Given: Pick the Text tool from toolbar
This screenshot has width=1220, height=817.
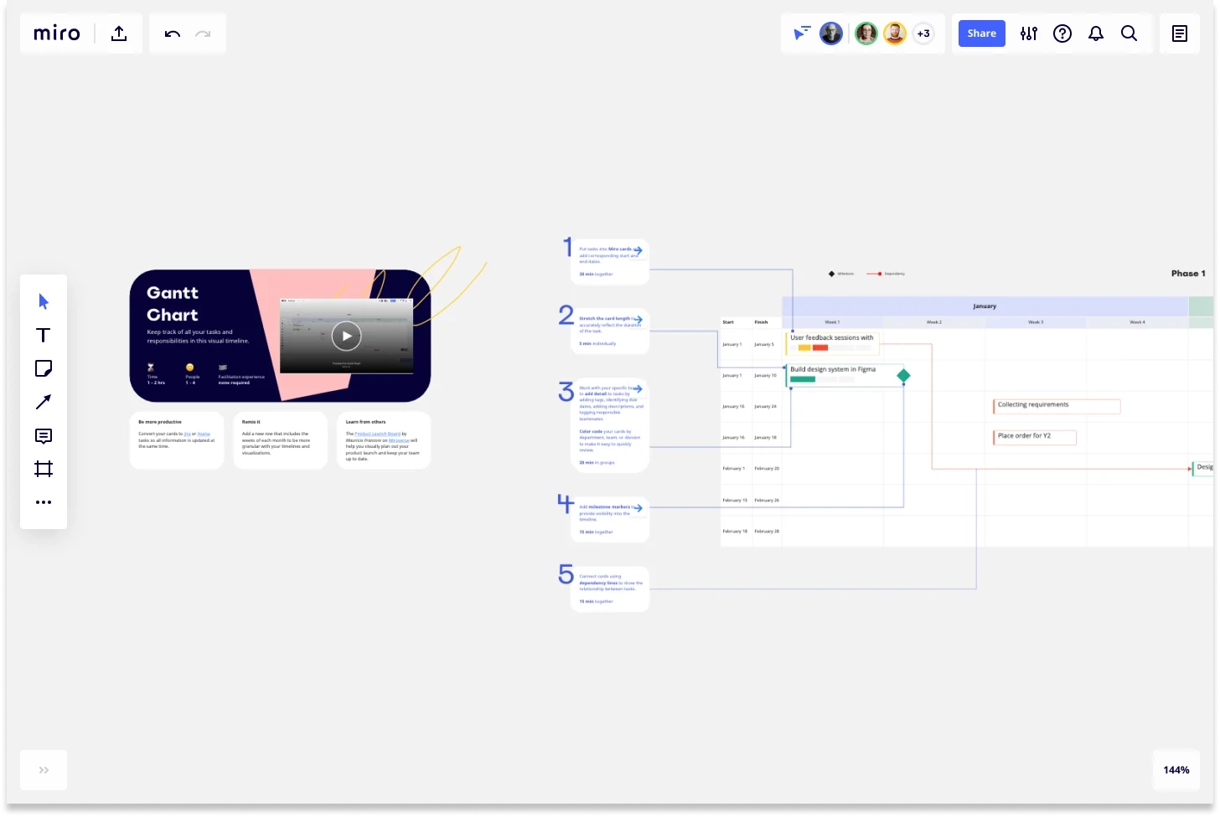Looking at the screenshot, I should click(x=44, y=335).
